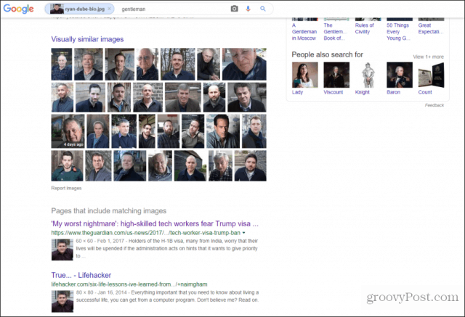The height and width of the screenshot is (317, 465).
Task: Open the '4 days ago' similar image
Action: [68, 131]
